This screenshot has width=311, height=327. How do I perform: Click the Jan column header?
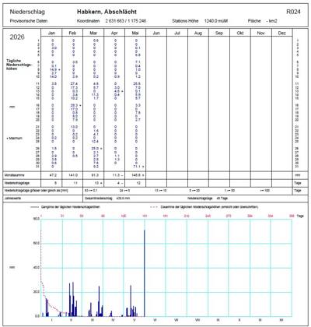tap(51, 33)
